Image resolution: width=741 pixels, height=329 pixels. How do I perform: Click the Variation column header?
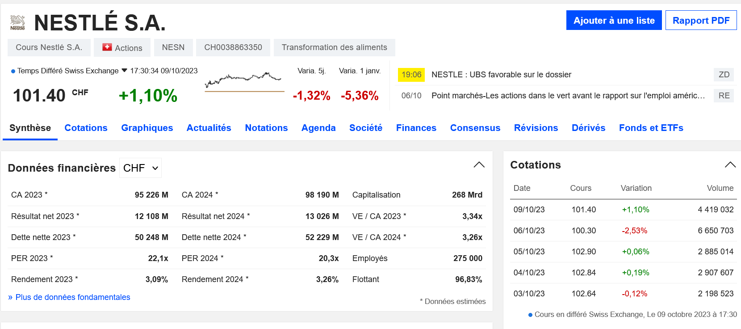[636, 188]
